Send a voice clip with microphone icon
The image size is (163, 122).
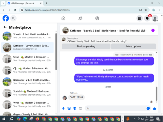[63, 108]
